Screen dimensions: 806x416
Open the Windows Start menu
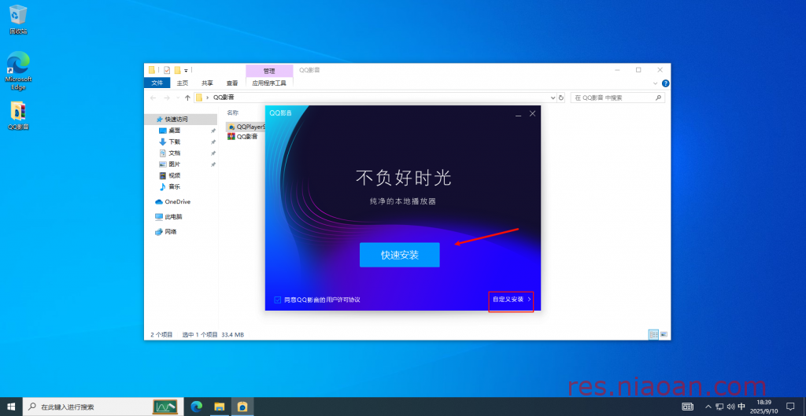11,407
